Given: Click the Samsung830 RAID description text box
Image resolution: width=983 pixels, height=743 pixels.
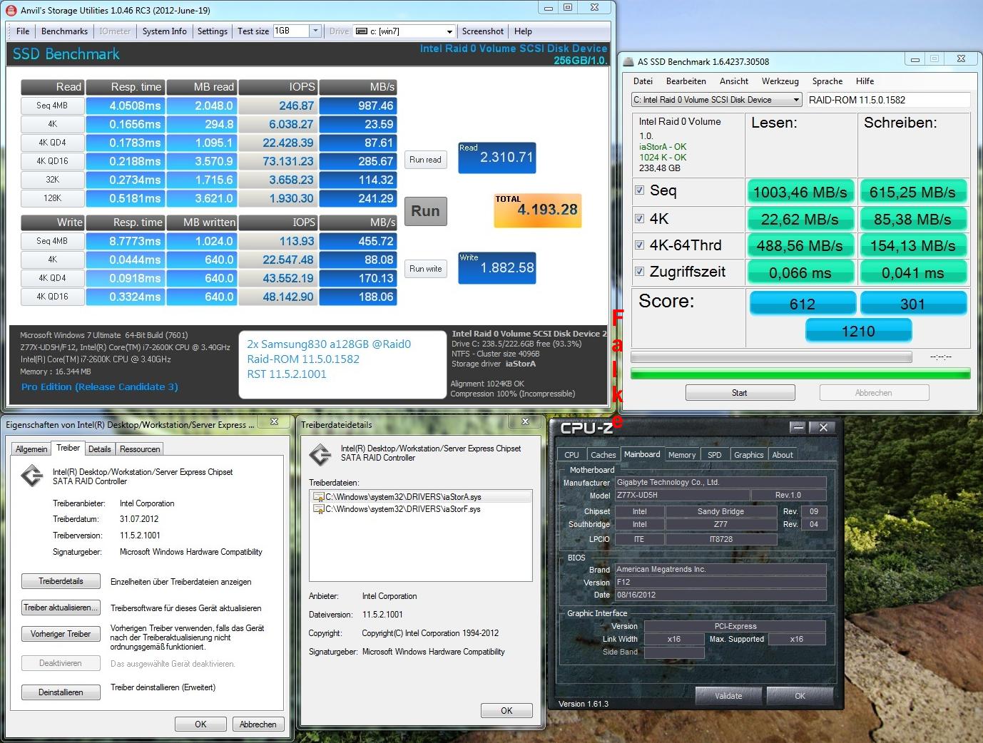Looking at the screenshot, I should [x=342, y=364].
